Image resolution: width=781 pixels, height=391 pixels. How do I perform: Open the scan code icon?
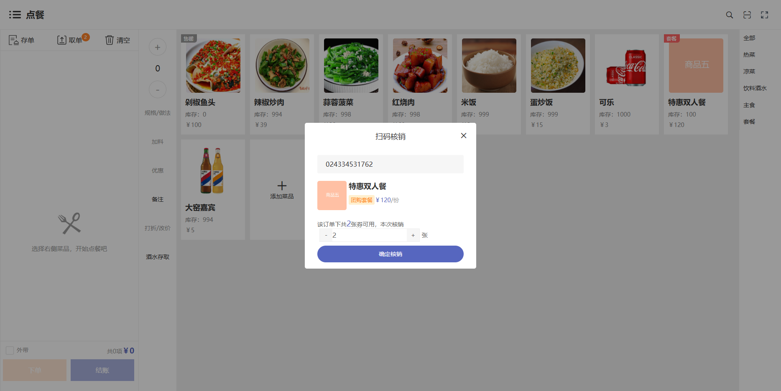click(747, 15)
